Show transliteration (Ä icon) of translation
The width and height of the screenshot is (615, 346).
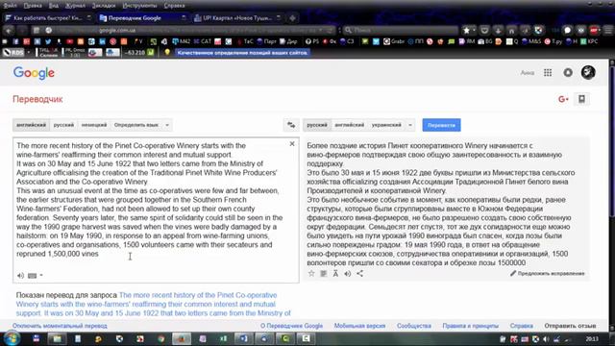coord(335,273)
